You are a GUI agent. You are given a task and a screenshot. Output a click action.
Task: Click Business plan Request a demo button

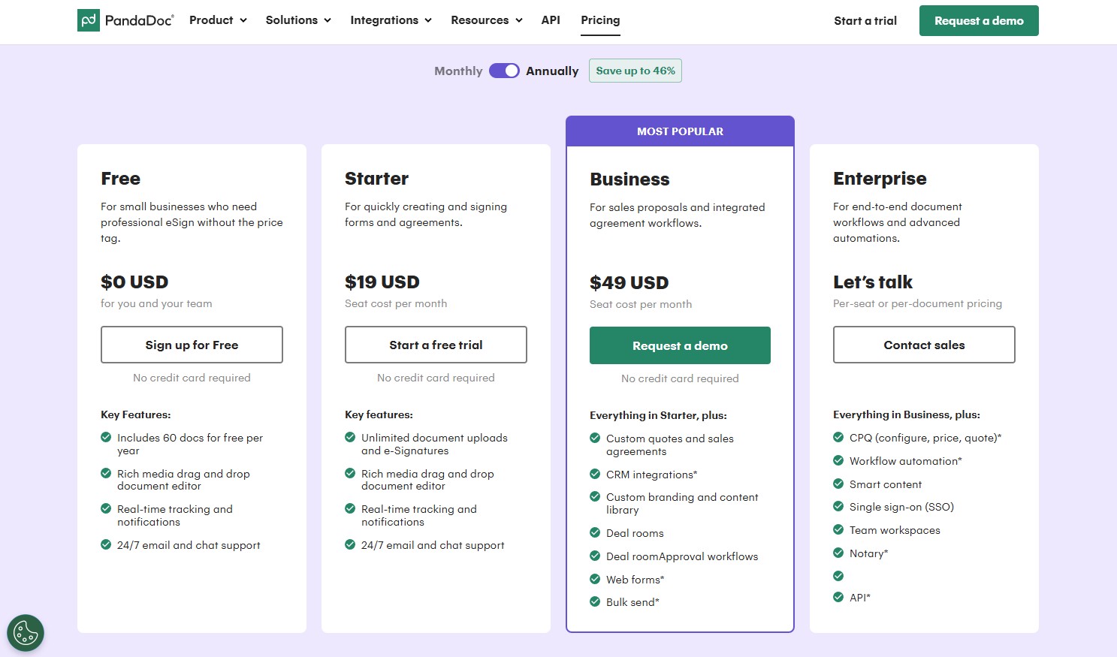tap(680, 345)
